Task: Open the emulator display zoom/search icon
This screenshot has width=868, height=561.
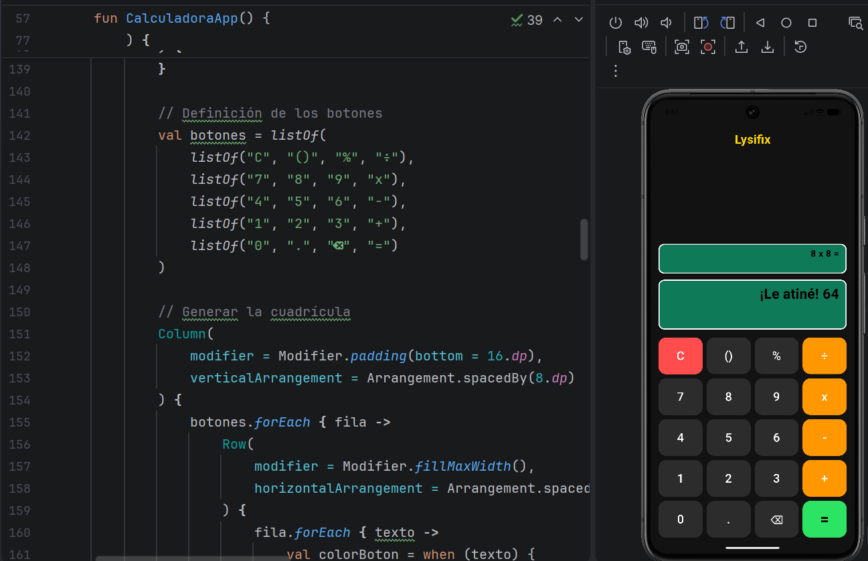Action: tap(855, 23)
